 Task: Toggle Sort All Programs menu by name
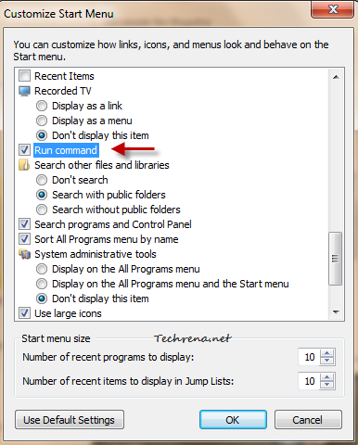pos(24,239)
